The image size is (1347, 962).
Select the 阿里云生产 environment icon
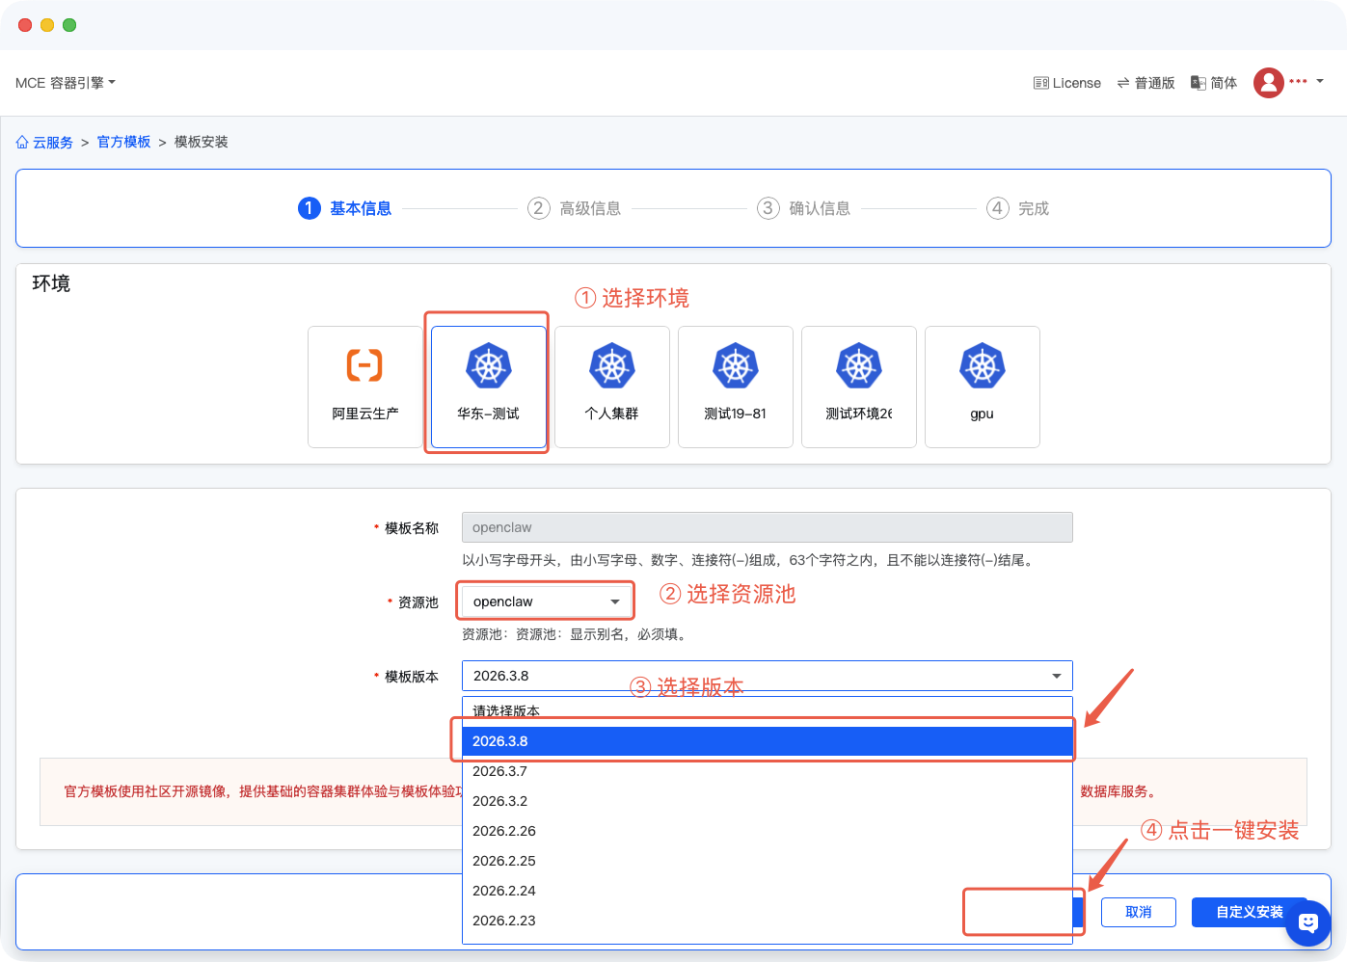[364, 366]
